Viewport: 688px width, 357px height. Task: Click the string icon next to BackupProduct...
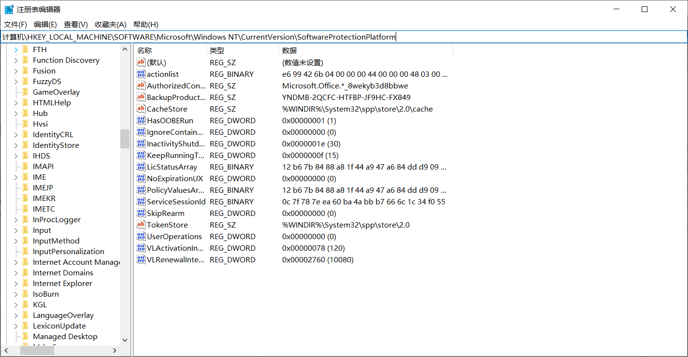(x=141, y=97)
